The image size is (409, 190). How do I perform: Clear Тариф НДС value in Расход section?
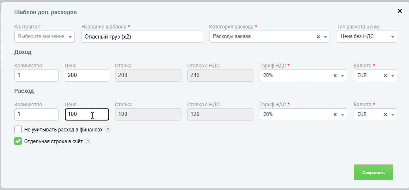pyautogui.click(x=335, y=115)
